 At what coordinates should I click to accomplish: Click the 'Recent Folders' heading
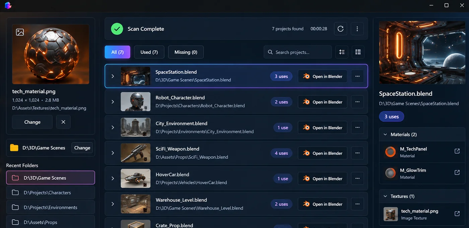pyautogui.click(x=22, y=165)
